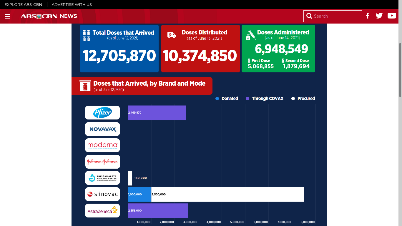
Task: Open the Advertise With Us link
Action: (x=72, y=4)
